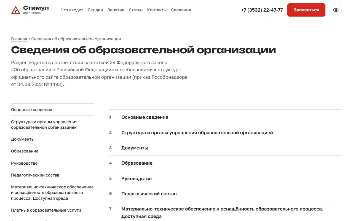Click the red Записаться button
This screenshot has height=221, width=353.
[306, 10]
